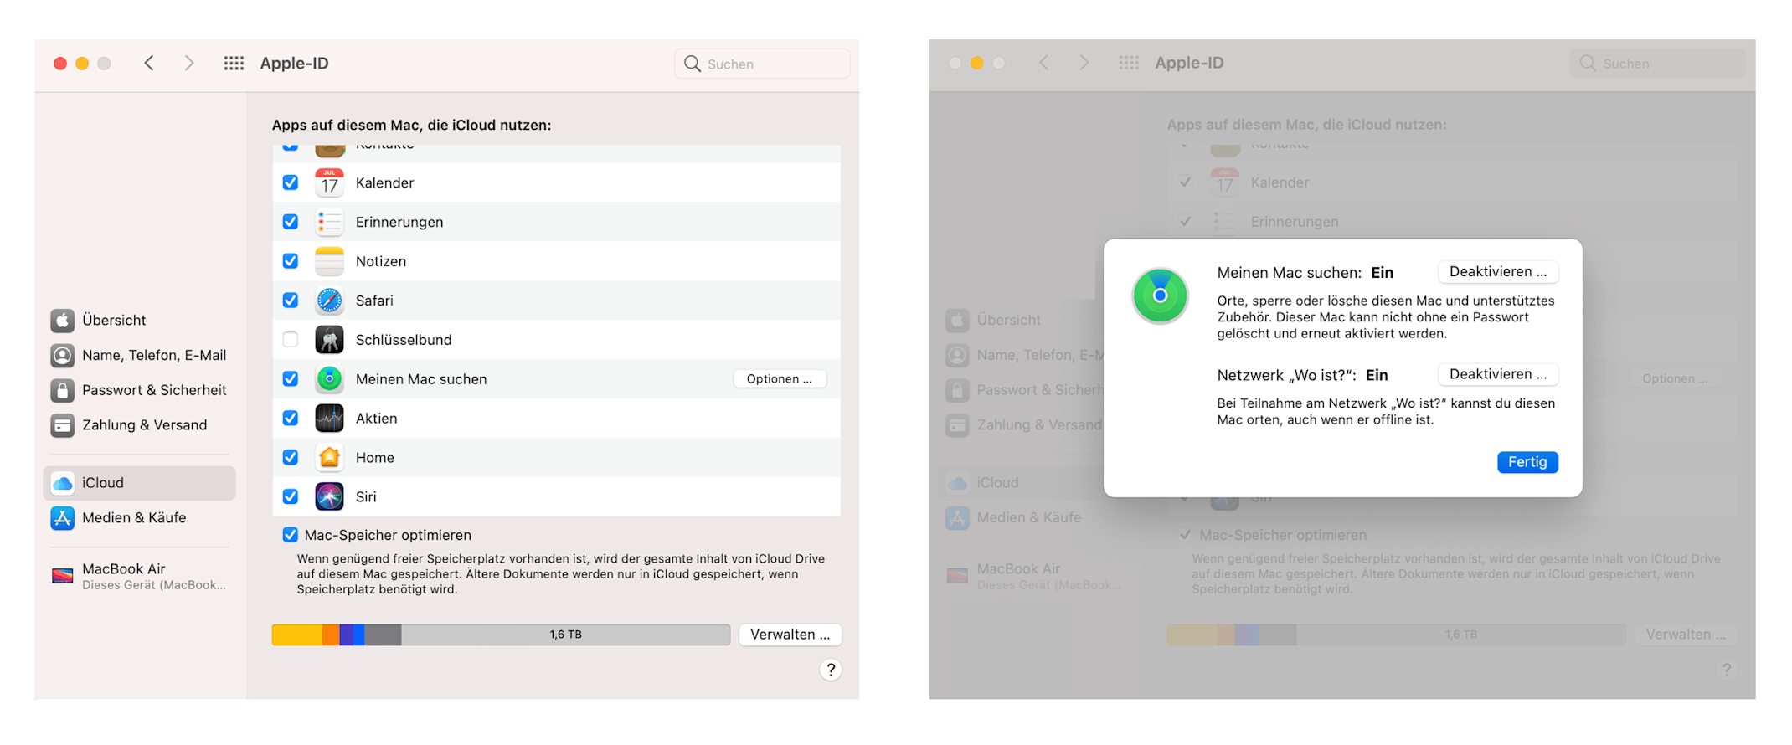
Task: Open Passwort & Sicherheit in left sidebar
Action: tap(139, 391)
